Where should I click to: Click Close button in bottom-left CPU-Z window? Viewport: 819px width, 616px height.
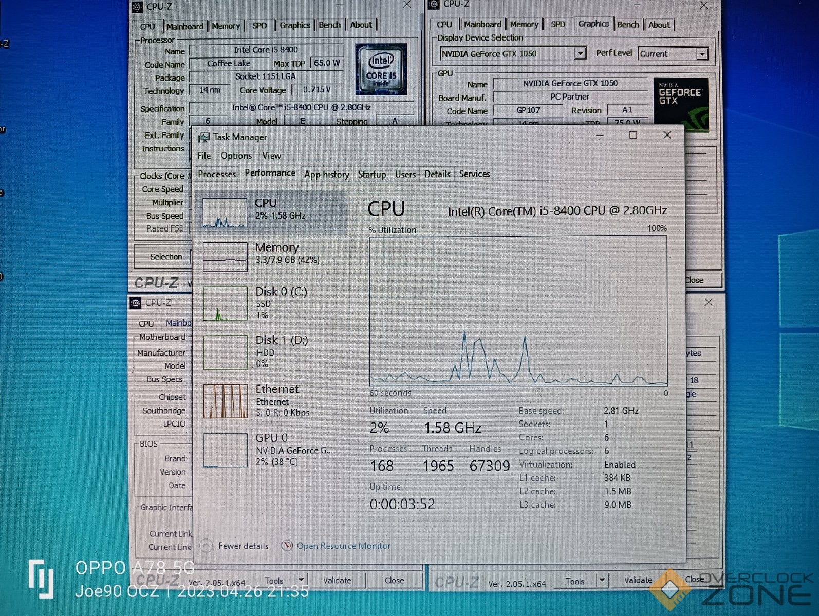click(395, 580)
